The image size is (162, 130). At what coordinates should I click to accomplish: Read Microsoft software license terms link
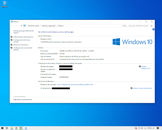point(75,85)
